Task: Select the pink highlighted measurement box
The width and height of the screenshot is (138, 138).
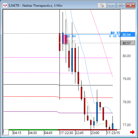Action: click(65, 39)
